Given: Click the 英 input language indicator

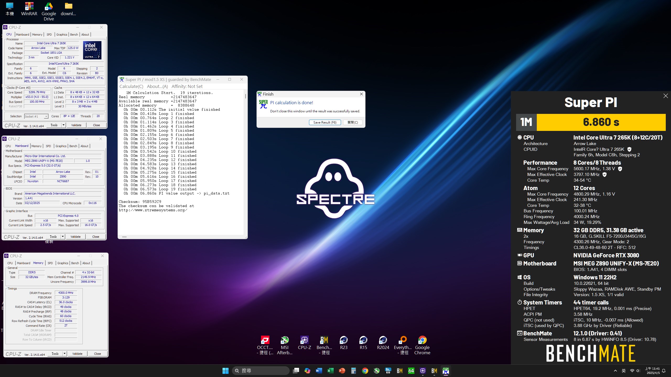Looking at the screenshot, I should (x=624, y=371).
